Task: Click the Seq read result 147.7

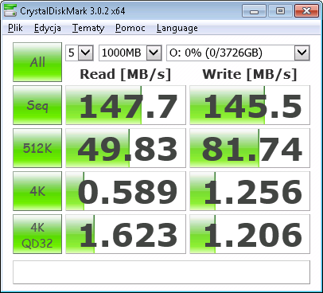Action: 126,105
